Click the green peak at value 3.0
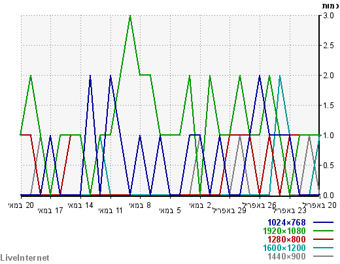This screenshot has height=264, width=340. [130, 16]
